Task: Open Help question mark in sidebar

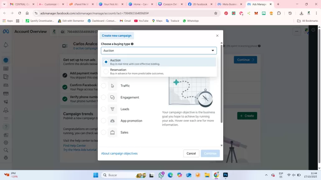Action: (6, 127)
